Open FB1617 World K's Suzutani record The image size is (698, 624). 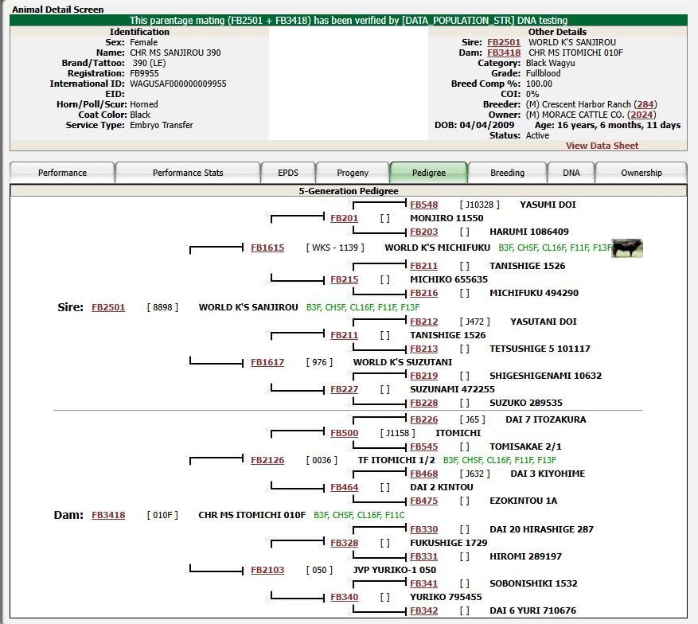pos(267,362)
